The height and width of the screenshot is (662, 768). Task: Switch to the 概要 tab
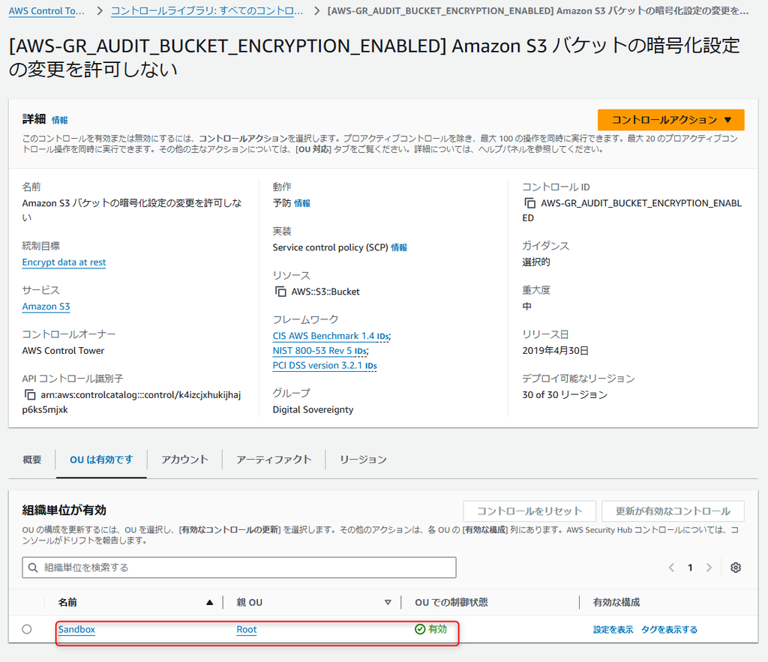click(x=31, y=460)
